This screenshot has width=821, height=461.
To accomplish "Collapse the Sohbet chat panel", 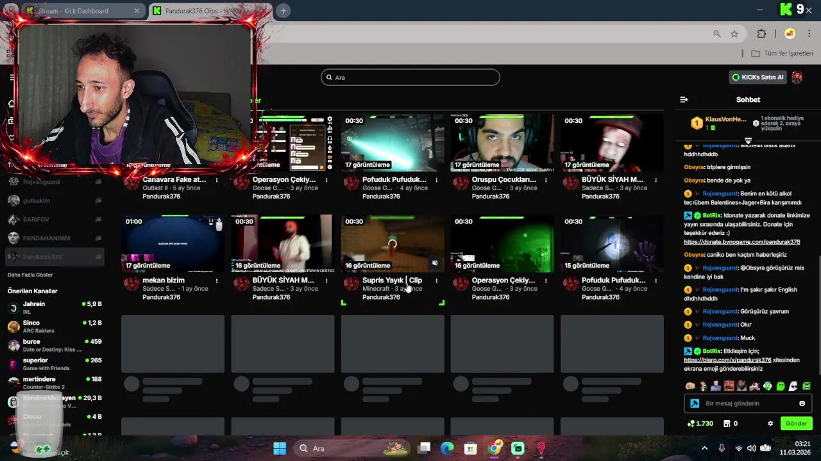I will (x=684, y=99).
